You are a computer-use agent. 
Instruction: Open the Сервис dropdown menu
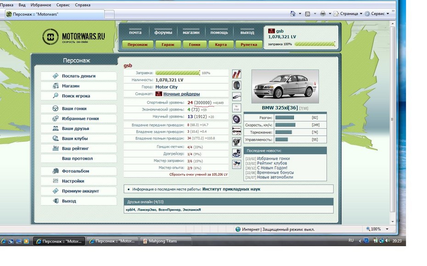(377, 14)
